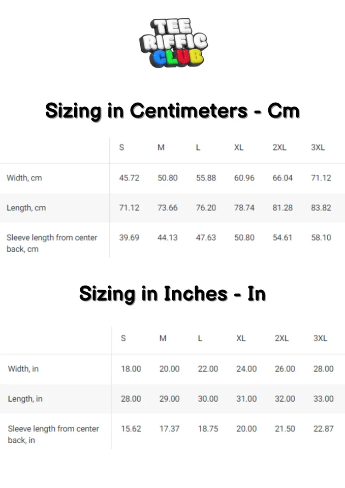Image resolution: width=345 pixels, height=488 pixels.
Task: Click the sleeve length inches row label
Action: point(53,434)
